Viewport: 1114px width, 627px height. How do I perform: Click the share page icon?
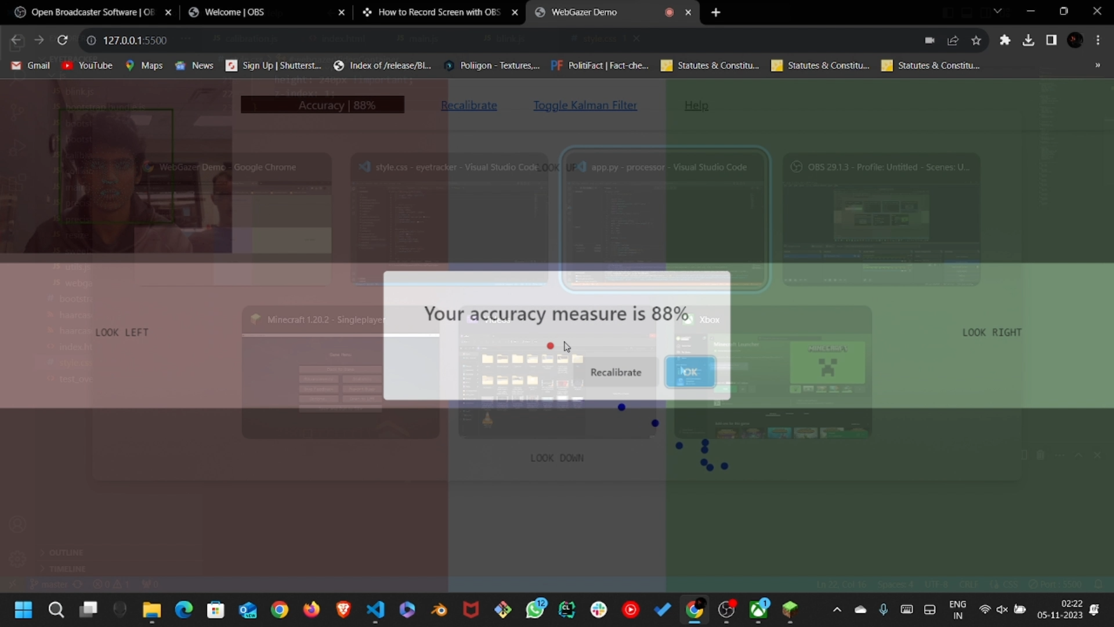[953, 40]
